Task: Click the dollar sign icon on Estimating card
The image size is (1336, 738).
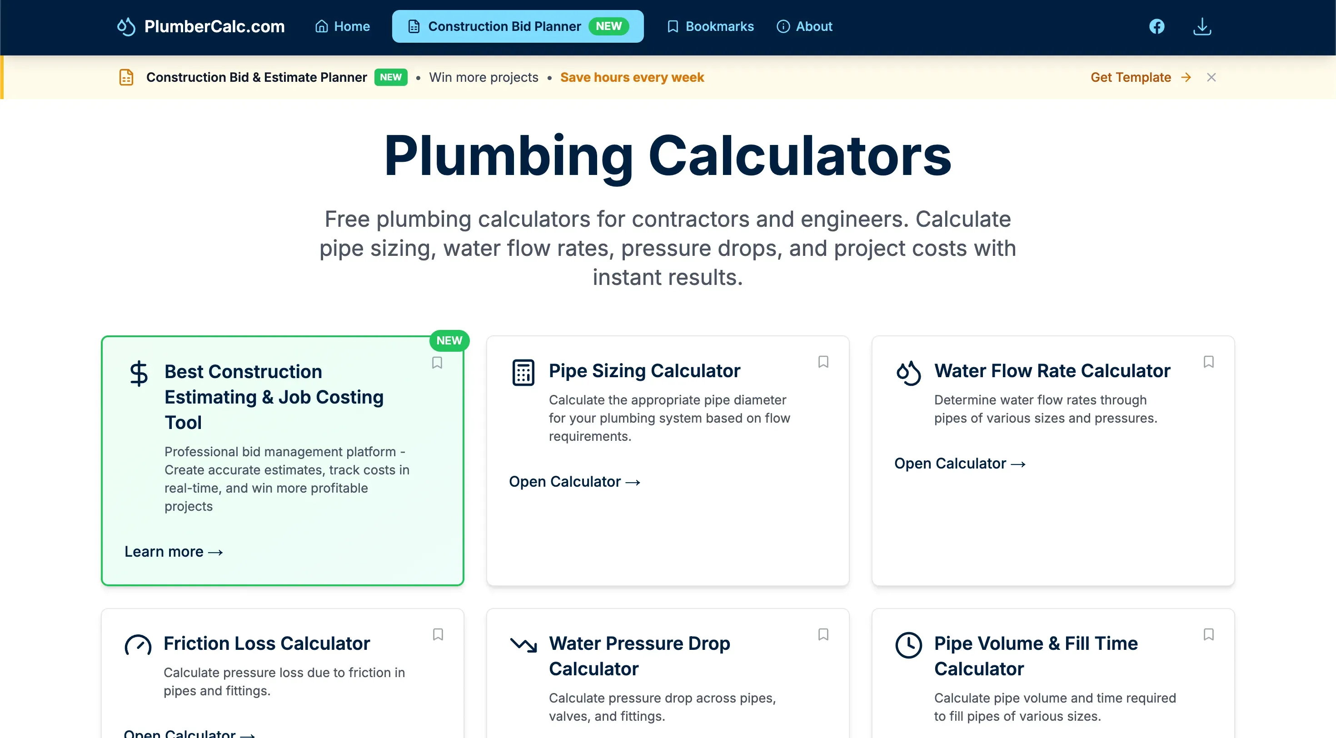Action: click(139, 374)
